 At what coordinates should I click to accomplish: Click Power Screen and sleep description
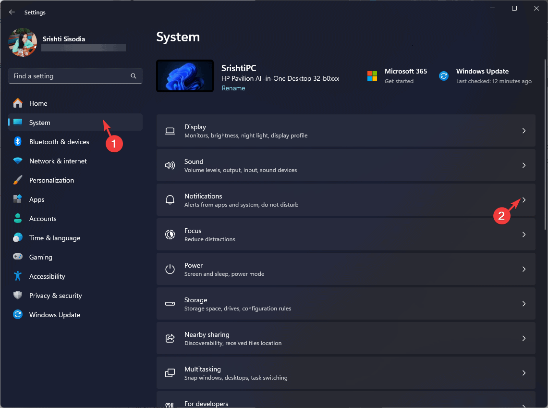pyautogui.click(x=224, y=274)
